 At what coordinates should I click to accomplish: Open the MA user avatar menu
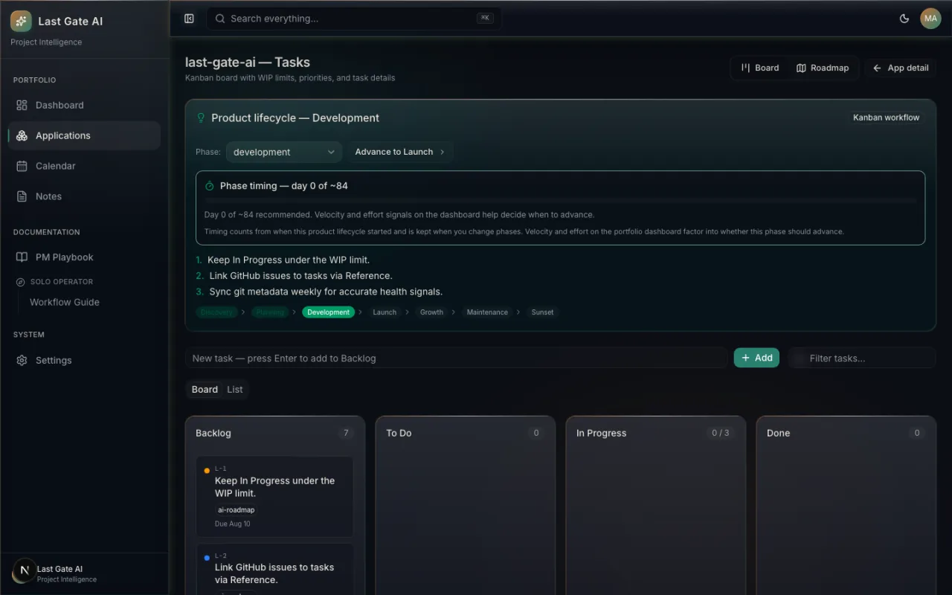(930, 19)
